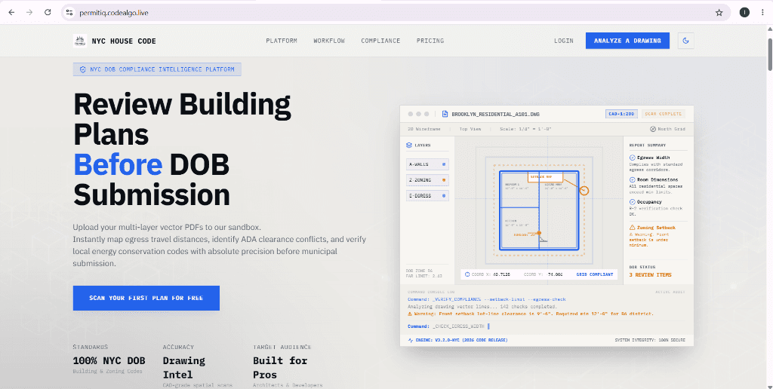Toggle the A-WALLS layer
The height and width of the screenshot is (389, 773).
point(427,164)
